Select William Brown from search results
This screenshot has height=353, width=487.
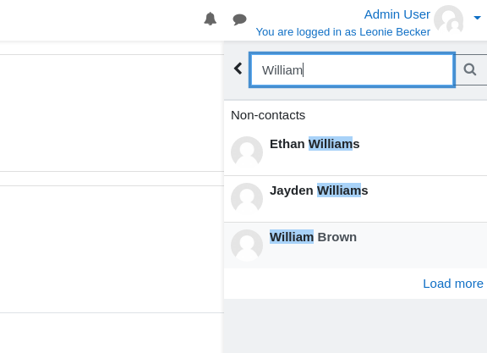tap(355, 245)
